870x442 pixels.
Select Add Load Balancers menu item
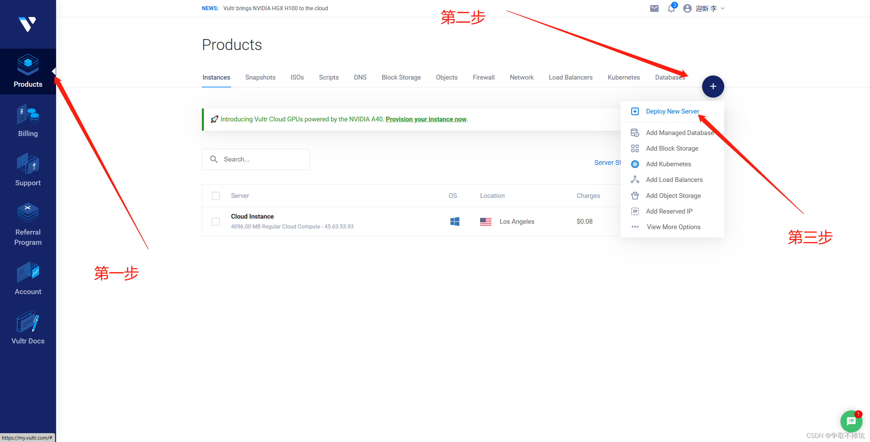[x=672, y=180]
